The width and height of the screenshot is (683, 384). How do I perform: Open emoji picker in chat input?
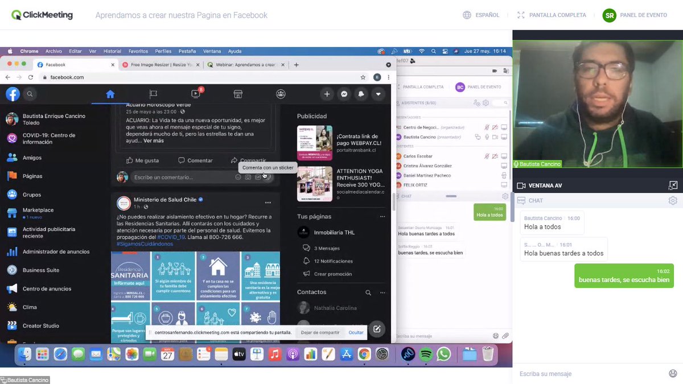673,374
